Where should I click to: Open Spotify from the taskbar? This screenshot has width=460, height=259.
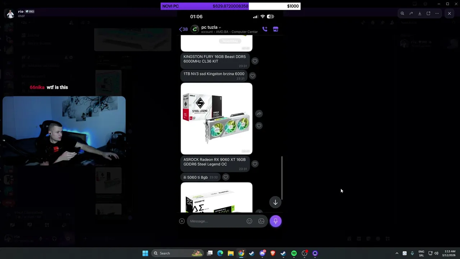click(x=294, y=253)
